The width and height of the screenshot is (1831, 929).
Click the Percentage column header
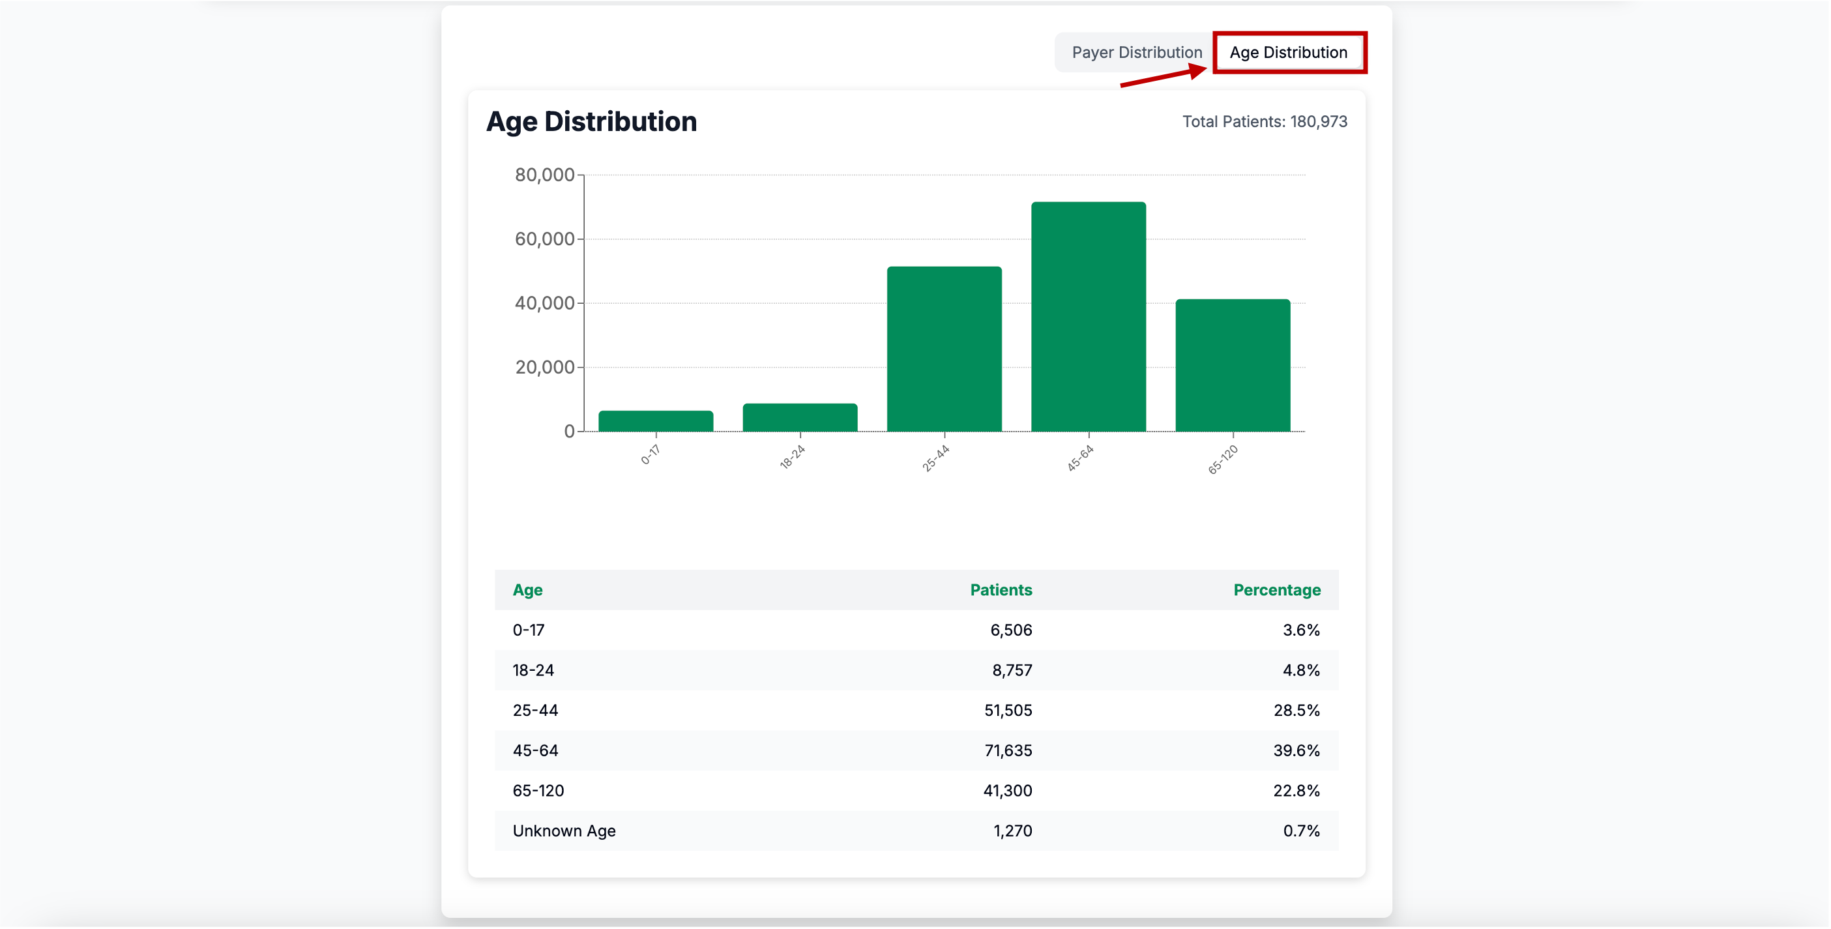pos(1276,590)
